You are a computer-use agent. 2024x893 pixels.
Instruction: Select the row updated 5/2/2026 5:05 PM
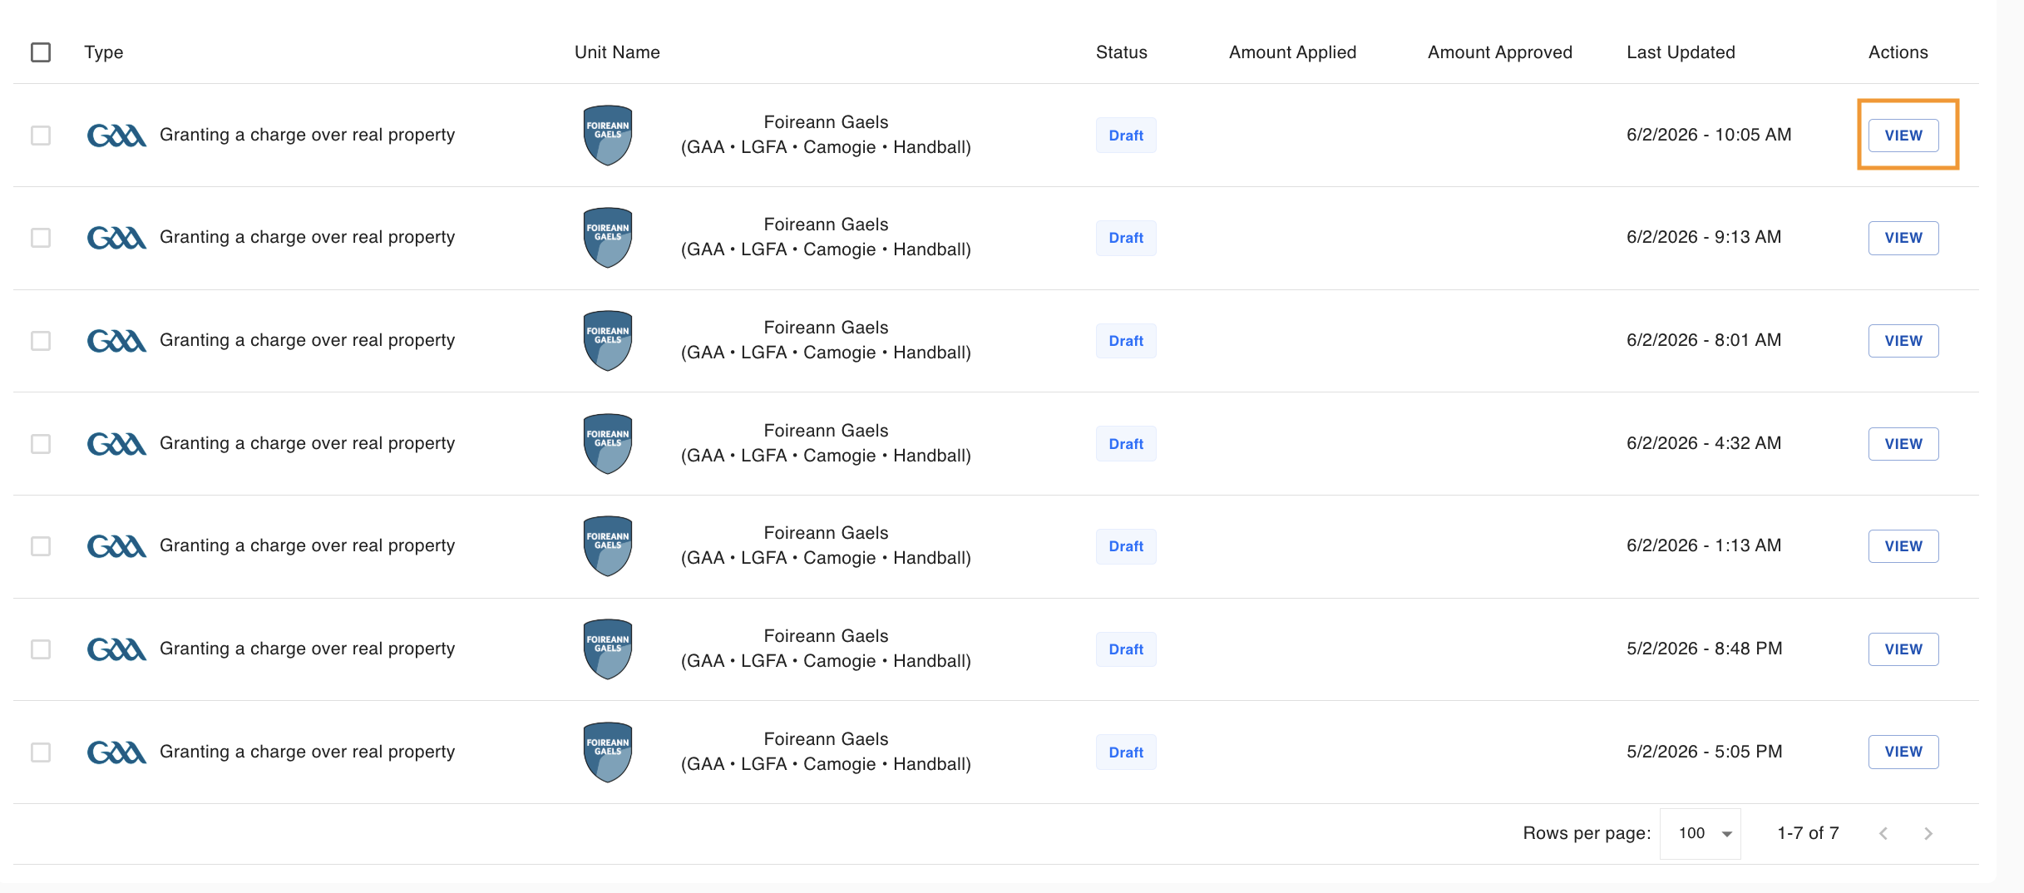click(x=41, y=752)
